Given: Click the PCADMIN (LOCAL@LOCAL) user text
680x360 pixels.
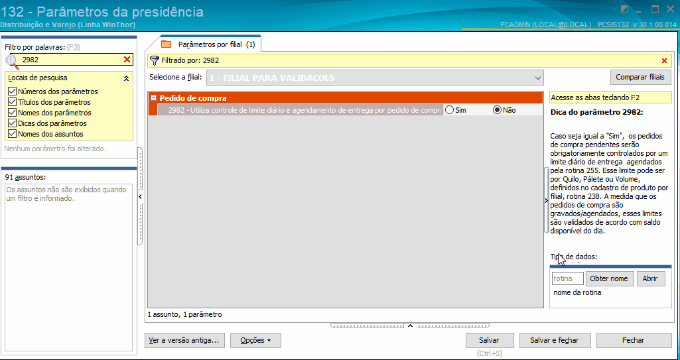Looking at the screenshot, I should [546, 25].
